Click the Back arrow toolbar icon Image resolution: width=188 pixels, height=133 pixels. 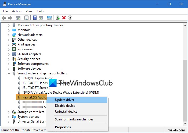coord(4,18)
